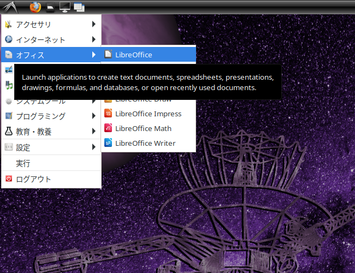Click the LibreOffice Writer icon
This screenshot has width=355, height=273.
click(x=108, y=143)
